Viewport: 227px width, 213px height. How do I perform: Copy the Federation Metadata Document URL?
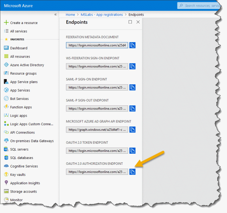(x=133, y=45)
